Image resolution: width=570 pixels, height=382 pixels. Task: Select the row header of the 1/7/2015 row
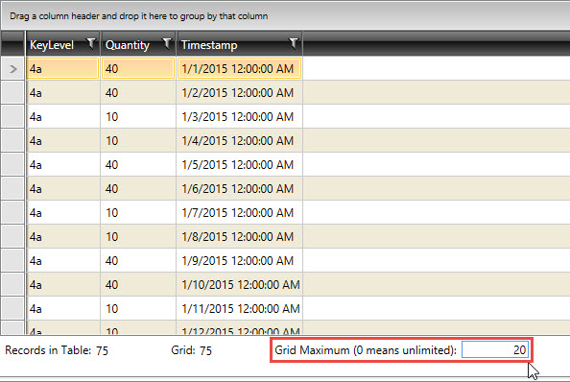(12, 213)
